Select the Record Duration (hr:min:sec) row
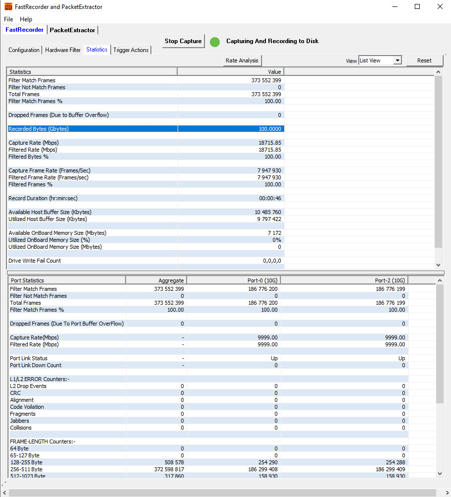The height and width of the screenshot is (497, 451). pyautogui.click(x=146, y=198)
